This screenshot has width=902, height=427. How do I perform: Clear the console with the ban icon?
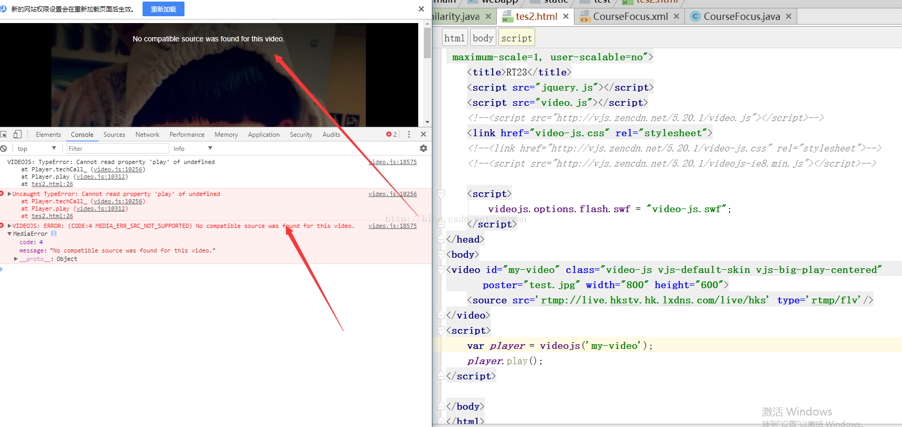coord(4,148)
